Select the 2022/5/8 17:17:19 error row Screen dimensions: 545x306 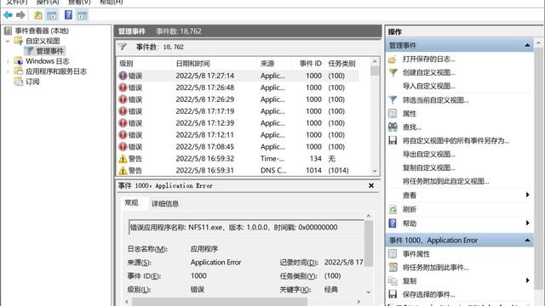pos(238,111)
